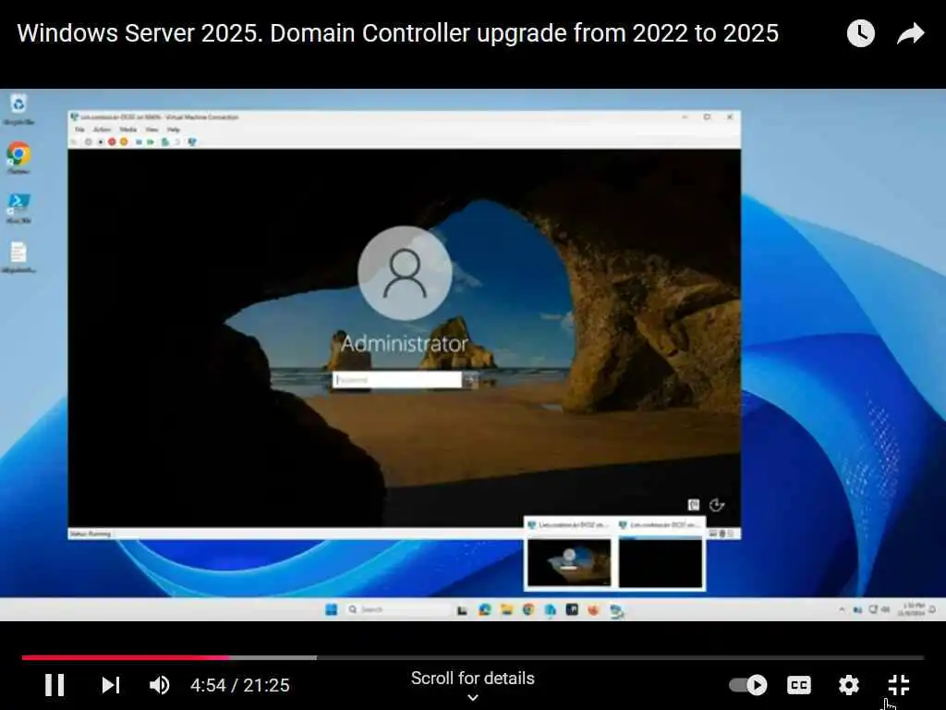Click the 4:54 / 21:25 time display
This screenshot has height=710, width=946.
click(240, 685)
